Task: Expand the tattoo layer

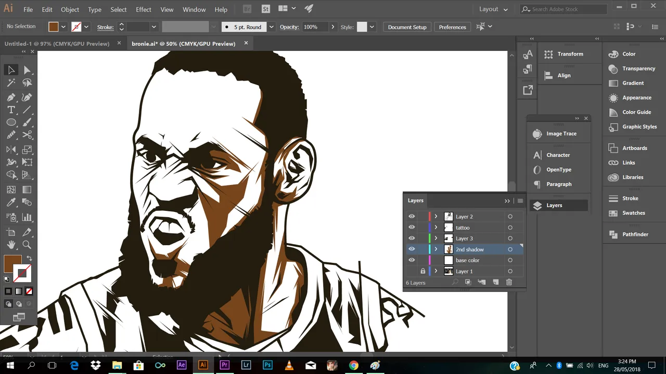Action: point(436,228)
